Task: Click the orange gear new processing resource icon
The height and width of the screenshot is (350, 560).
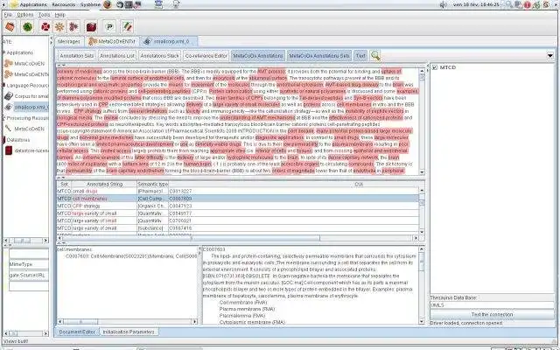Action: click(x=59, y=27)
